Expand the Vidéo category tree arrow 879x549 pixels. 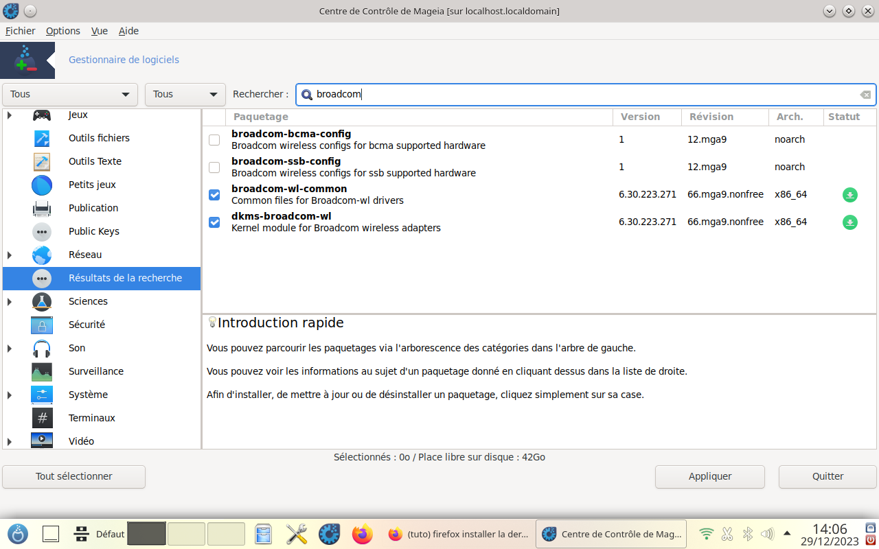pyautogui.click(x=10, y=441)
